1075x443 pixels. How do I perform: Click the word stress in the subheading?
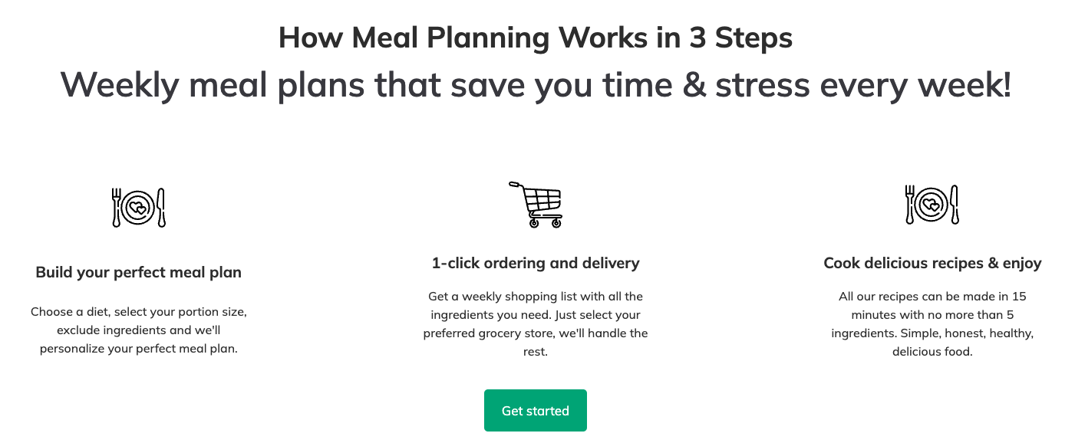click(x=763, y=86)
